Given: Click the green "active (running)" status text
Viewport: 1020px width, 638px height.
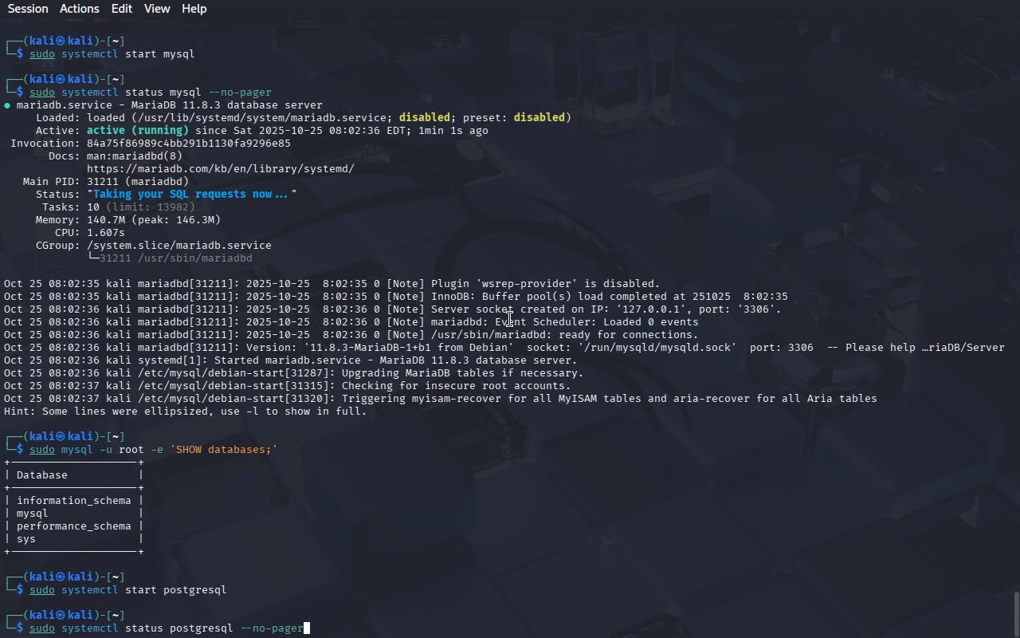Looking at the screenshot, I should 137,131.
